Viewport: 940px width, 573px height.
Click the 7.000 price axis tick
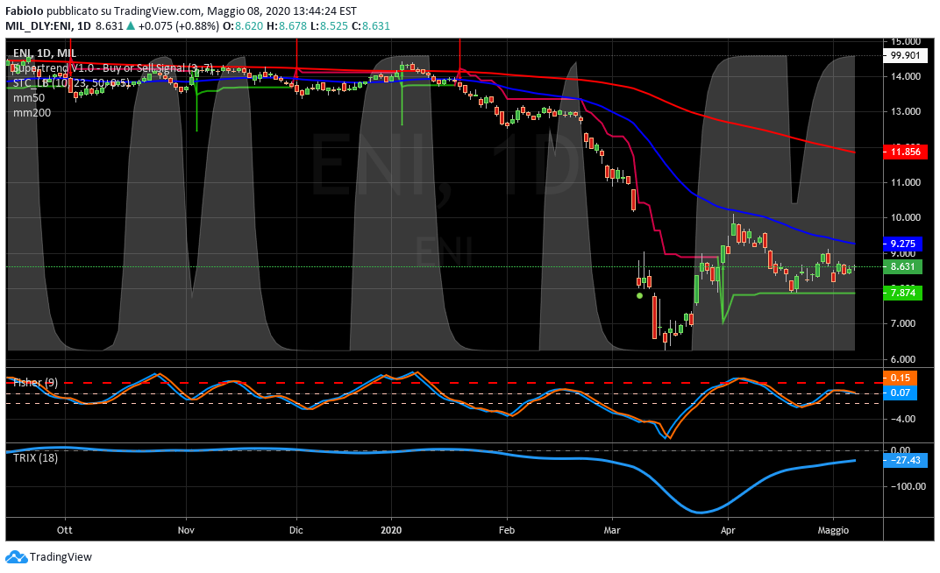coord(903,323)
